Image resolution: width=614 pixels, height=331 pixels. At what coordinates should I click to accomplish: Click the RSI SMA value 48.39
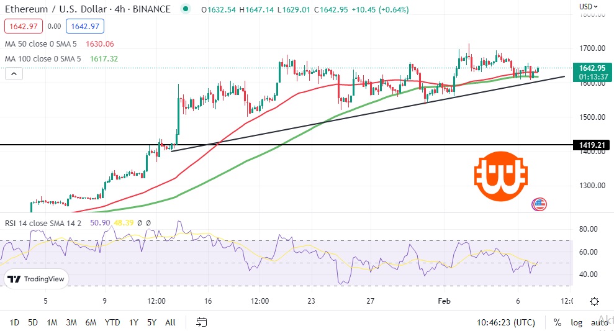[x=124, y=223]
